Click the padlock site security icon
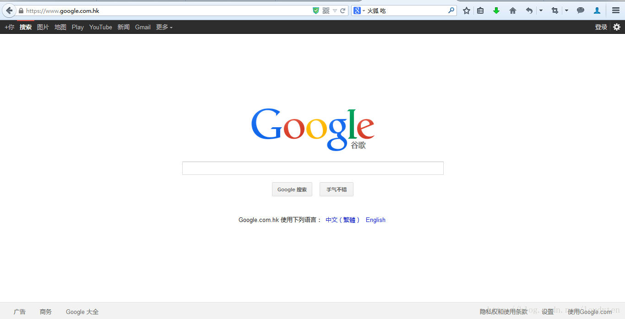 coord(21,11)
